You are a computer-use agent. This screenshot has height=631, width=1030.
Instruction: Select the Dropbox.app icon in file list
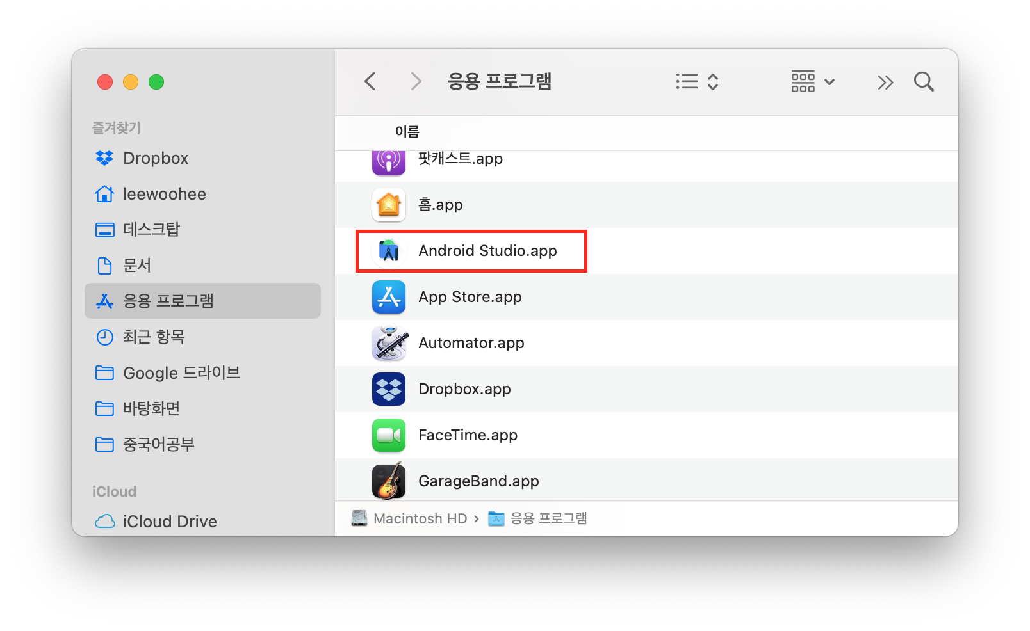pos(389,389)
